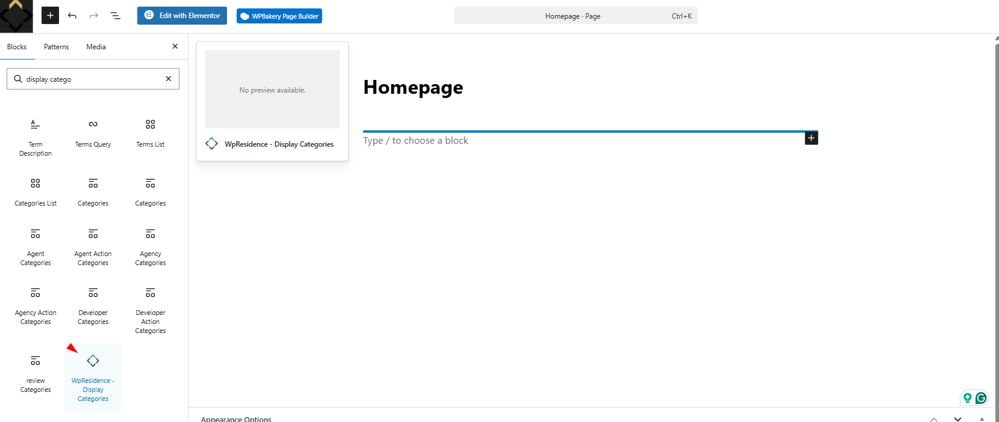Toggle the block inserter plus button
The height and width of the screenshot is (422, 999).
point(50,16)
